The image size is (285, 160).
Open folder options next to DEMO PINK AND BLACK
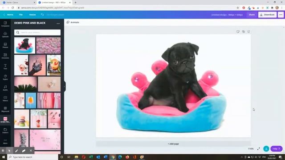(x=58, y=23)
